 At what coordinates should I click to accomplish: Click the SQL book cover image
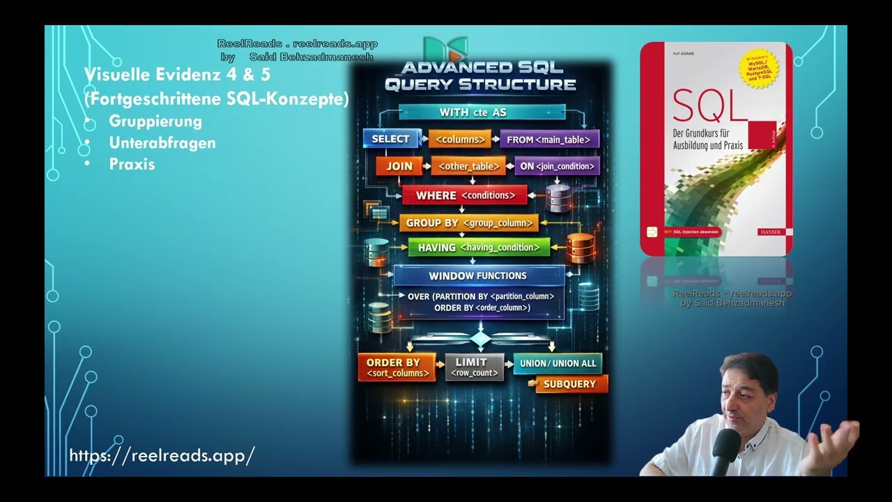(x=716, y=149)
